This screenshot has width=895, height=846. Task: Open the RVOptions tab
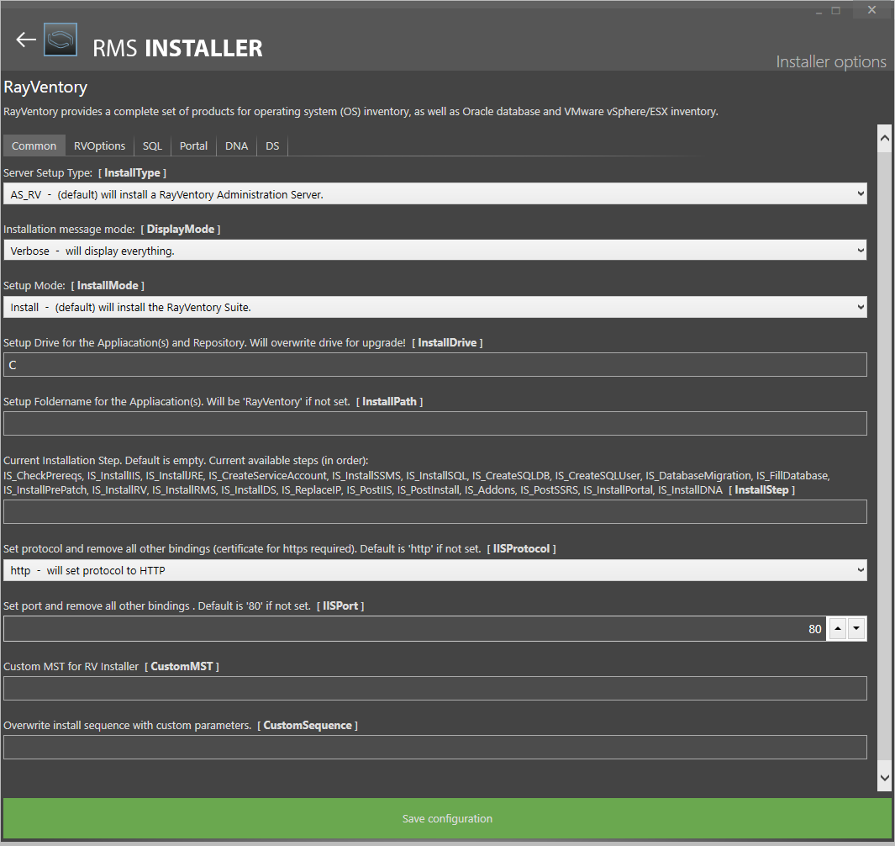(x=99, y=145)
